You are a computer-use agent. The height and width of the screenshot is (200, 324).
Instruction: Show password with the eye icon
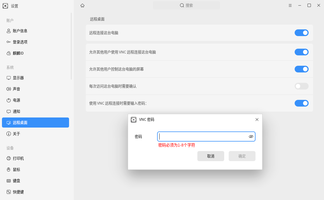point(251,137)
